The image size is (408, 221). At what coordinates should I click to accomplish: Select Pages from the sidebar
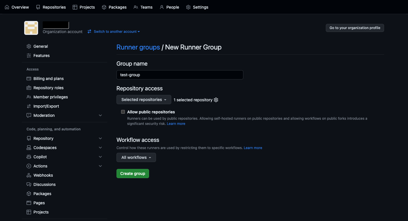[39, 203]
